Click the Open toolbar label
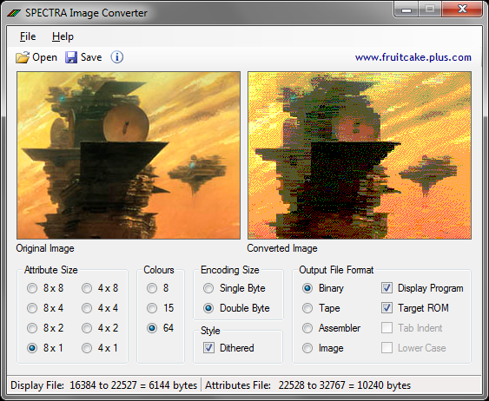Screen dimensions: 489x401 click(44, 57)
